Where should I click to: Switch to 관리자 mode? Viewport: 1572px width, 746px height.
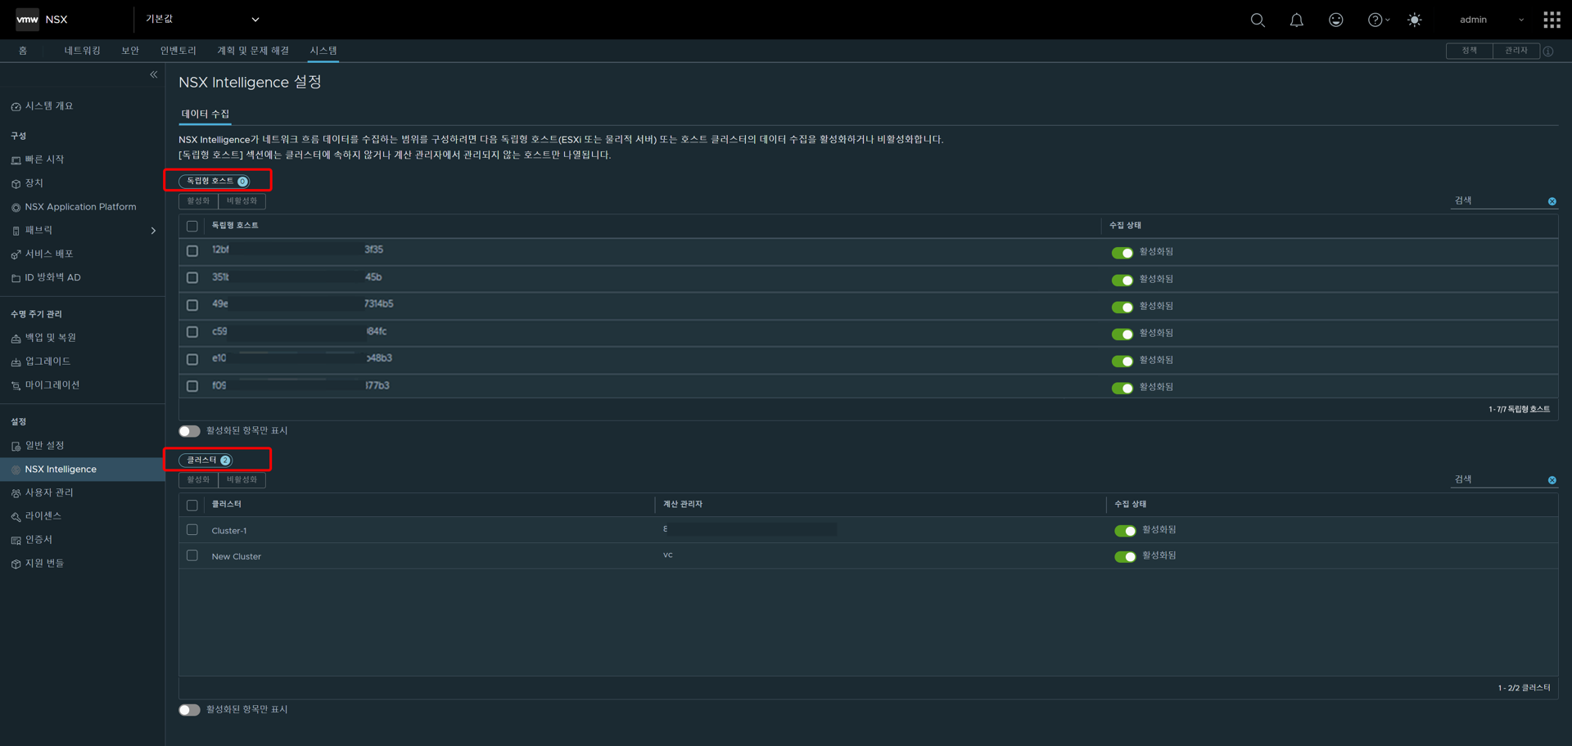[1516, 51]
